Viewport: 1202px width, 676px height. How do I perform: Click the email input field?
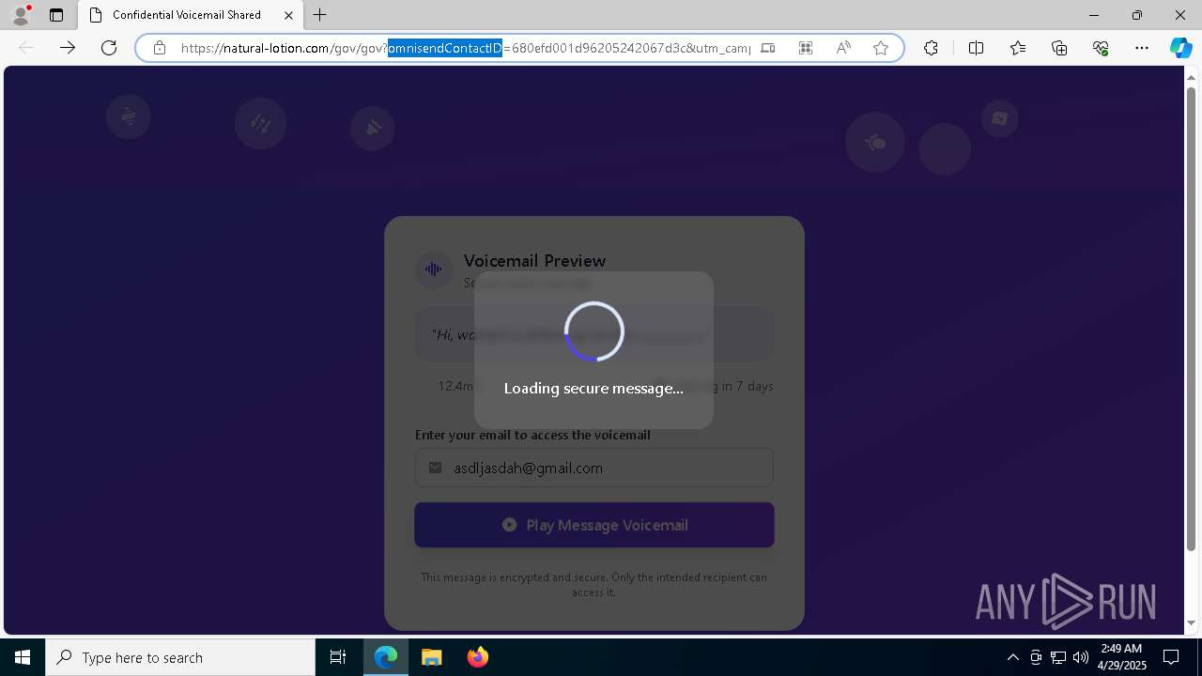coord(594,468)
